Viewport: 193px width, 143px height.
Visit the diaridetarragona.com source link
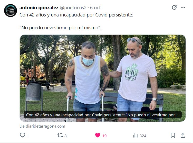(x=42, y=126)
